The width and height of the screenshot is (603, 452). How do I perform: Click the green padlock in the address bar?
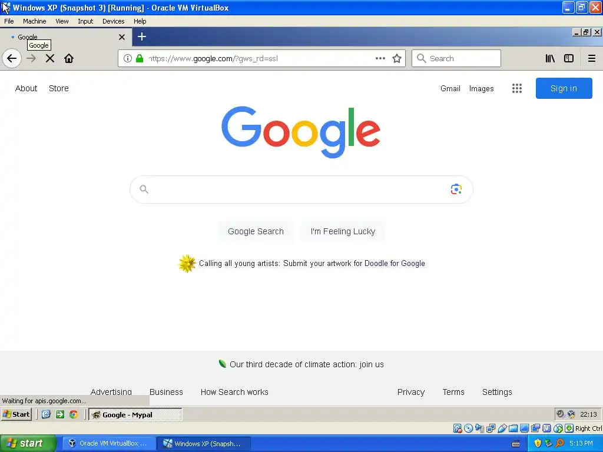click(140, 58)
